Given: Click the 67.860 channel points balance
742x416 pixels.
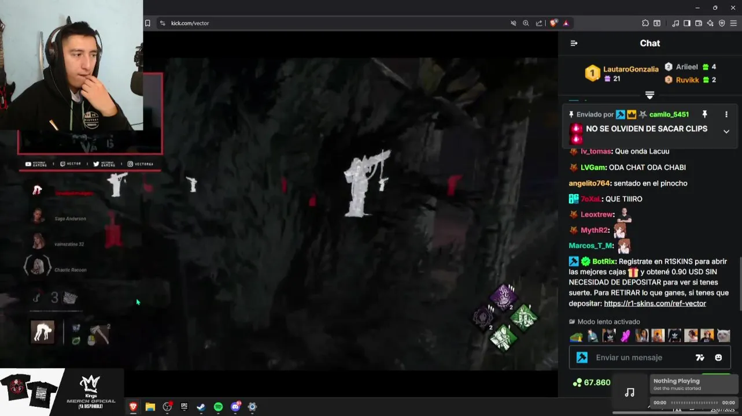Looking at the screenshot, I should coord(592,382).
